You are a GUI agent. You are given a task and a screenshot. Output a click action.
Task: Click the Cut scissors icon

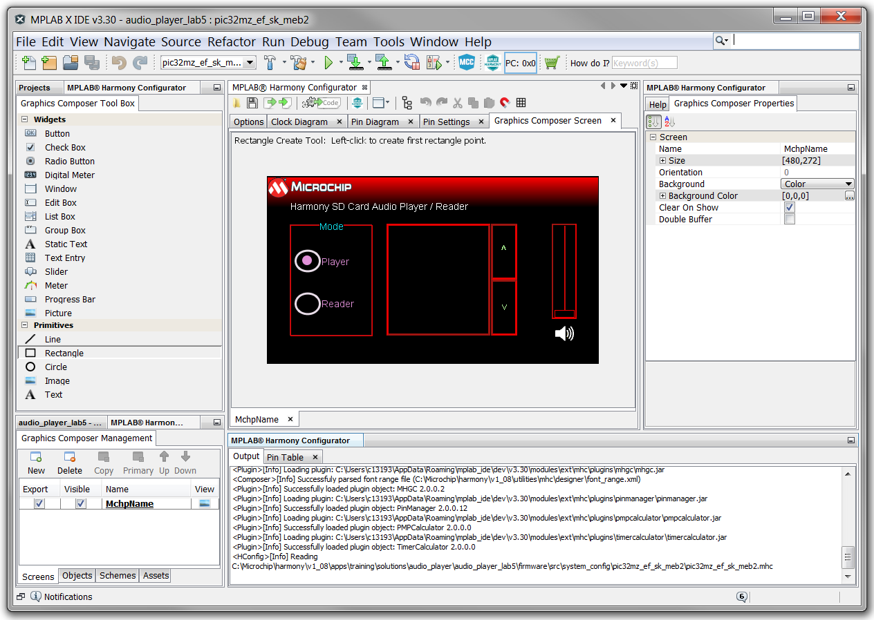coord(457,103)
